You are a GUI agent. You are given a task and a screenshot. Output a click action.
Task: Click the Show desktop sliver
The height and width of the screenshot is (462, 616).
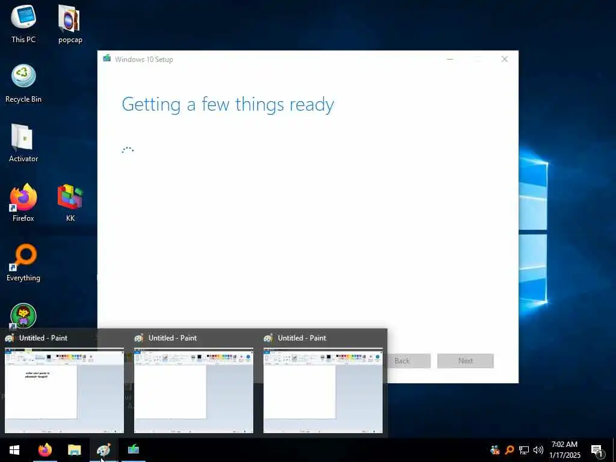click(614, 450)
